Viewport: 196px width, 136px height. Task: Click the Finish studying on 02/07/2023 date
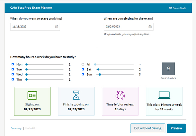pyautogui.click(x=76, y=109)
